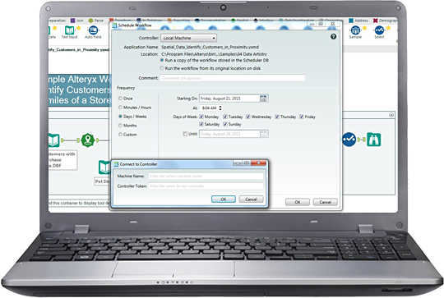The image size is (444, 298).
Task: Click the blue Select node on canvas
Action: (x=349, y=140)
